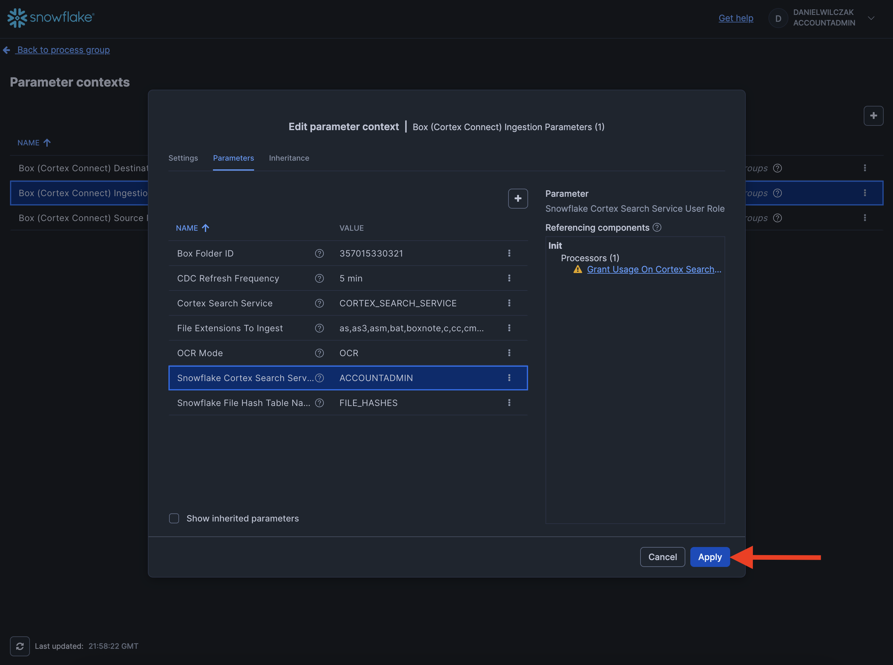Switch to the Inheritance tab
The height and width of the screenshot is (665, 893).
(x=289, y=158)
